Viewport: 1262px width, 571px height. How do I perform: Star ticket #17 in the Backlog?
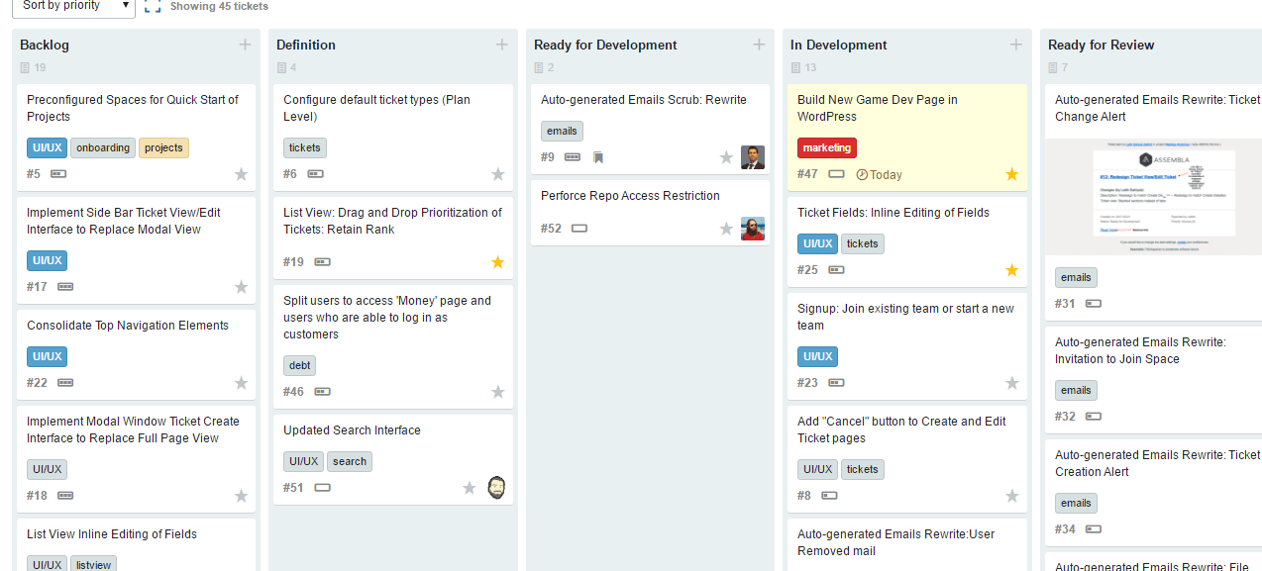pos(241,286)
